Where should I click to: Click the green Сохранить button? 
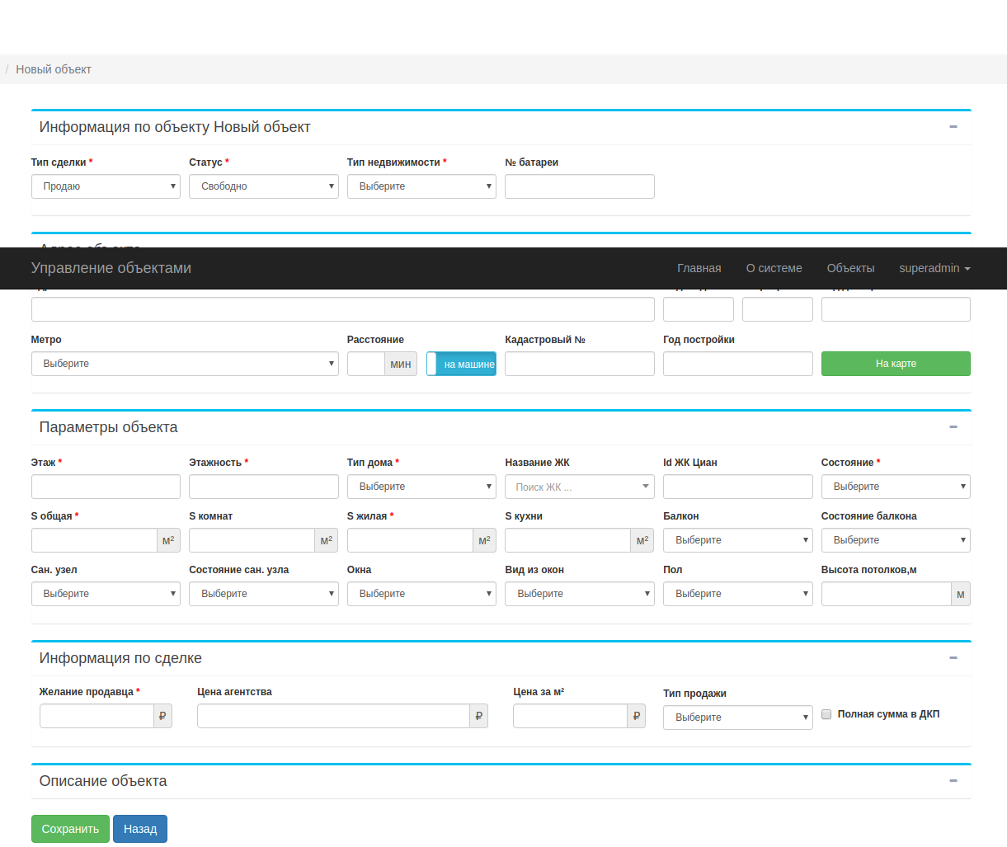(x=70, y=829)
